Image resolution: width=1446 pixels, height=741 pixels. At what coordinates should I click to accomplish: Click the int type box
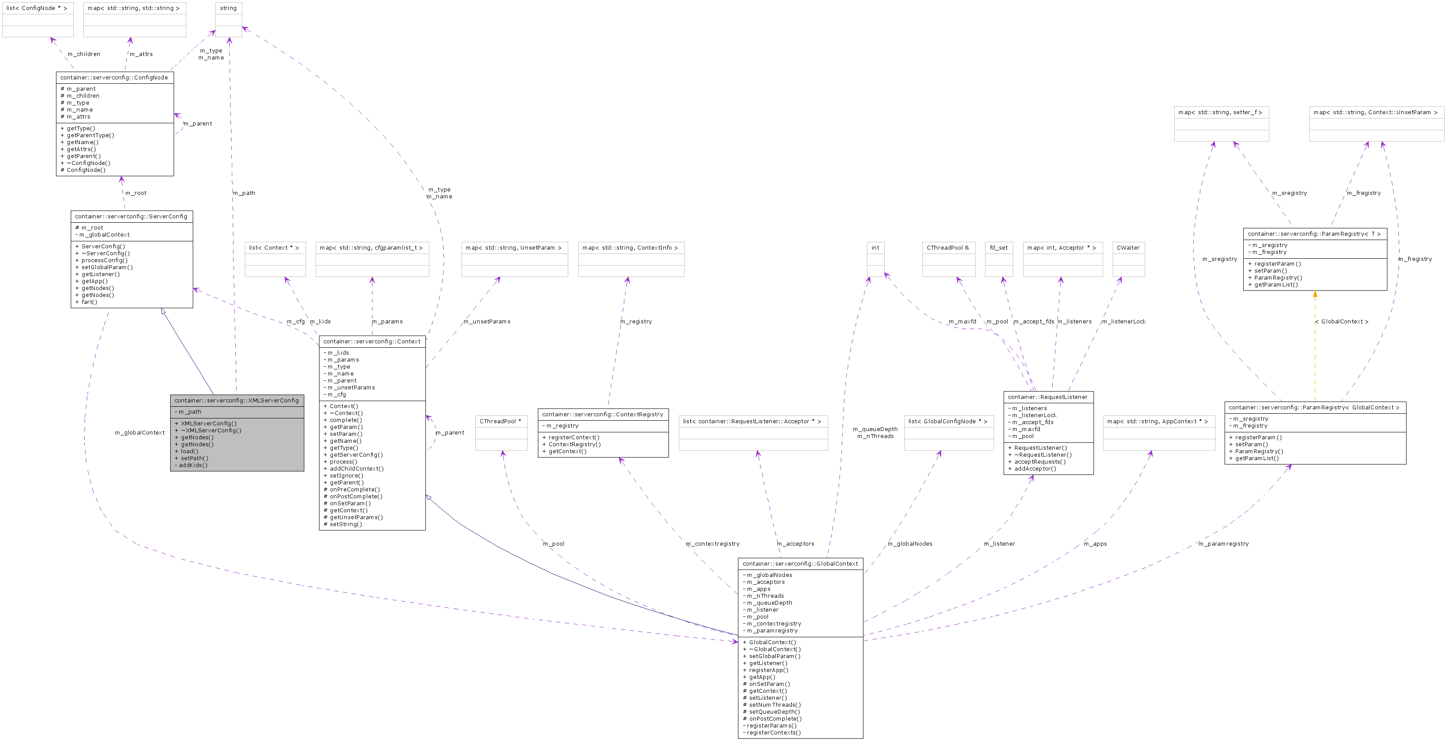point(876,259)
